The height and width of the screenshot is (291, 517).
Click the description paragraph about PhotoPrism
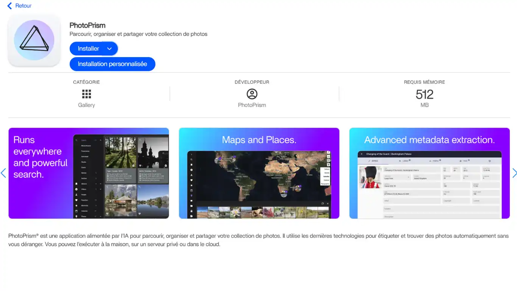[258, 240]
